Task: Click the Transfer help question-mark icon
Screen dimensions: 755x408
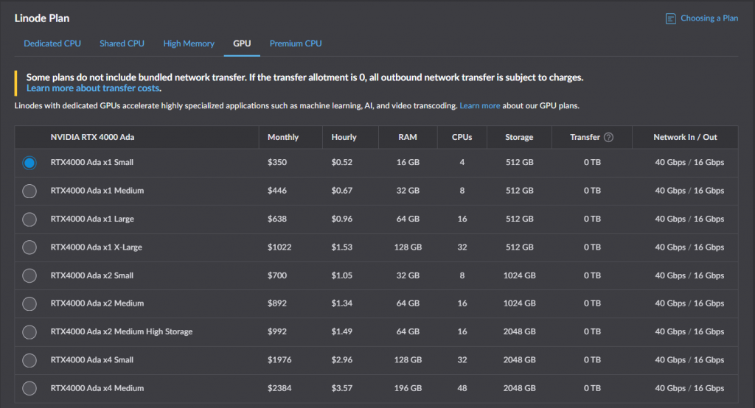Action: point(608,137)
